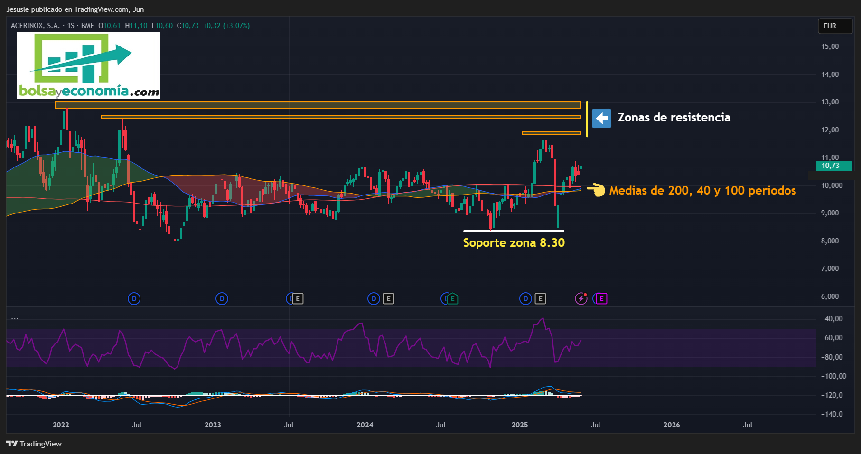
Task: Click the open value O10,61
Action: pos(109,26)
